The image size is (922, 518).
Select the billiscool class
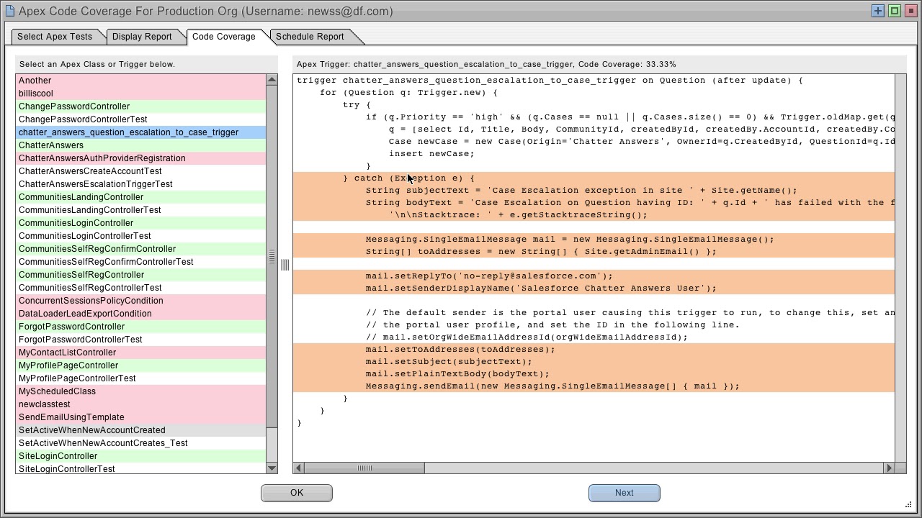[x=141, y=94]
